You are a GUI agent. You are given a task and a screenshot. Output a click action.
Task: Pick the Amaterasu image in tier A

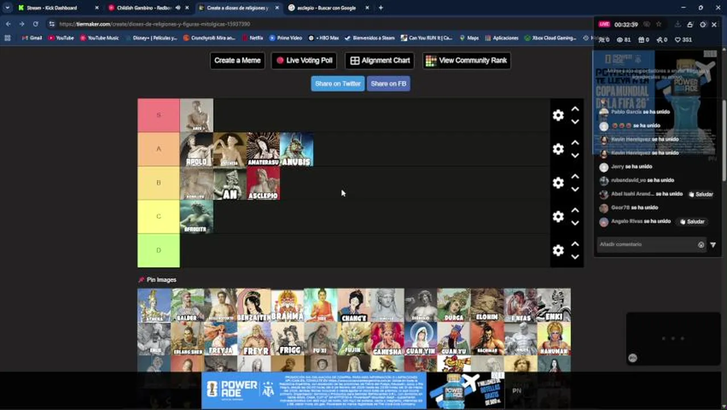coord(263,149)
